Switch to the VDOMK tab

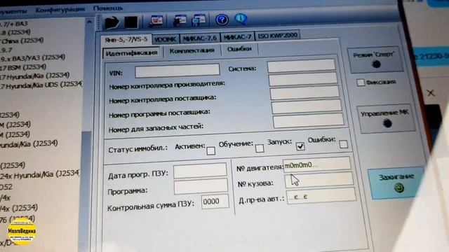point(166,39)
